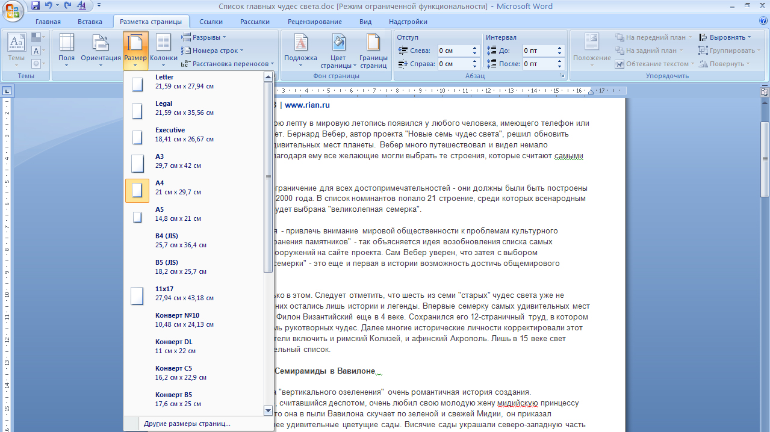Image resolution: width=770 pixels, height=432 pixels.
Task: Open Обтекание текстом dropdown
Action: 655,64
